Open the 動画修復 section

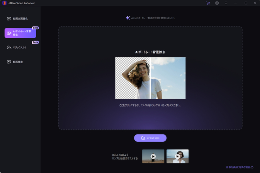point(18,62)
